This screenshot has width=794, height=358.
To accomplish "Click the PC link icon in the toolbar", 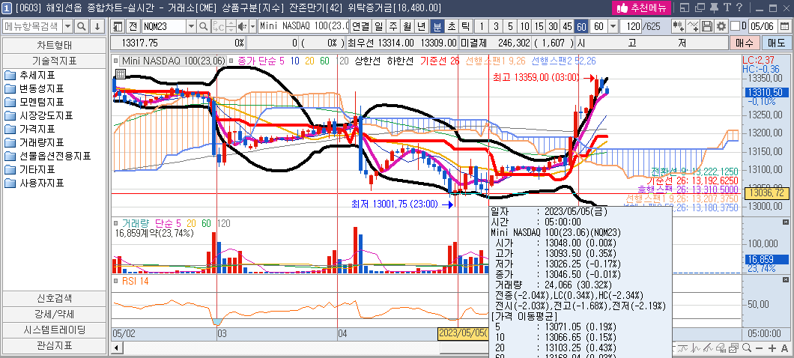I will tap(218, 26).
